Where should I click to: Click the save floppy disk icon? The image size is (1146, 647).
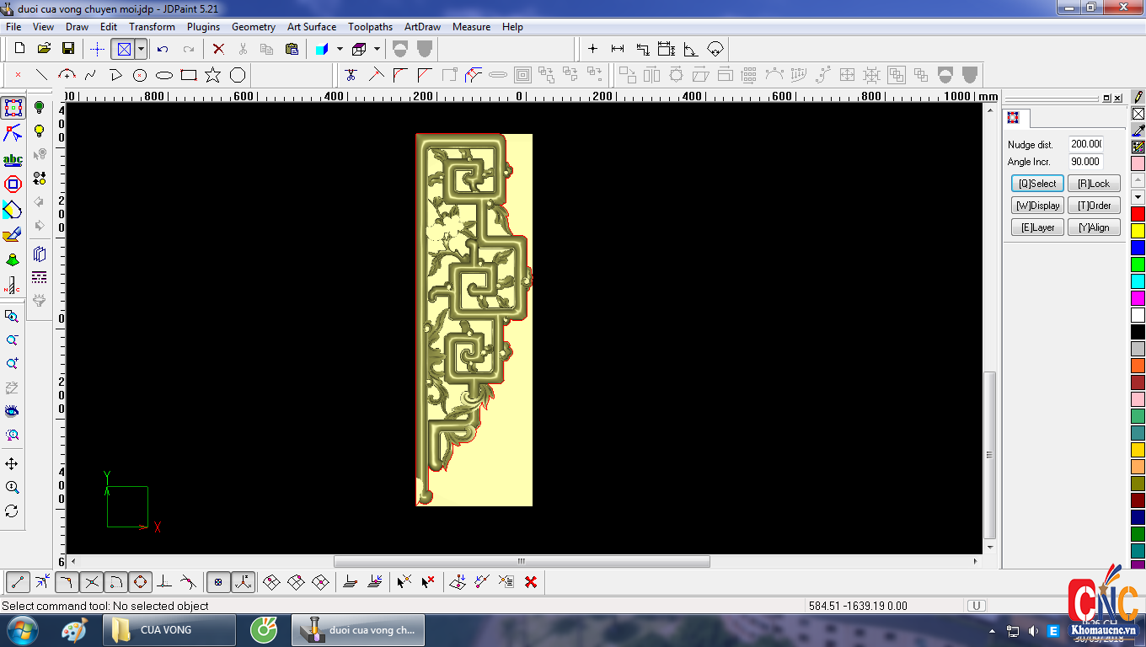tap(68, 49)
